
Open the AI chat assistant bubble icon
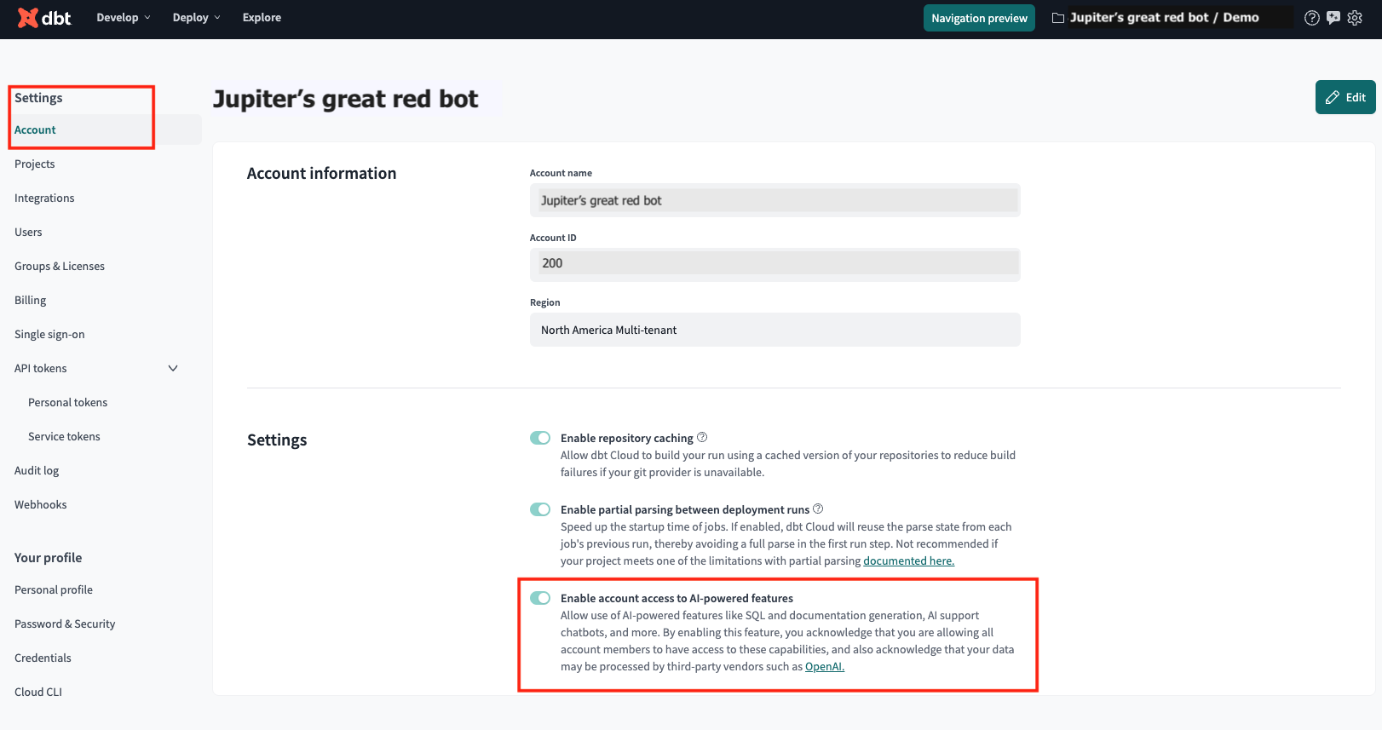1333,17
